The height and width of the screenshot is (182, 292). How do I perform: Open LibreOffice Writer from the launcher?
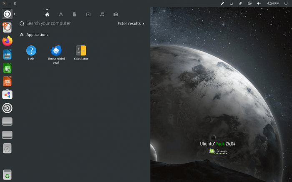(7, 54)
